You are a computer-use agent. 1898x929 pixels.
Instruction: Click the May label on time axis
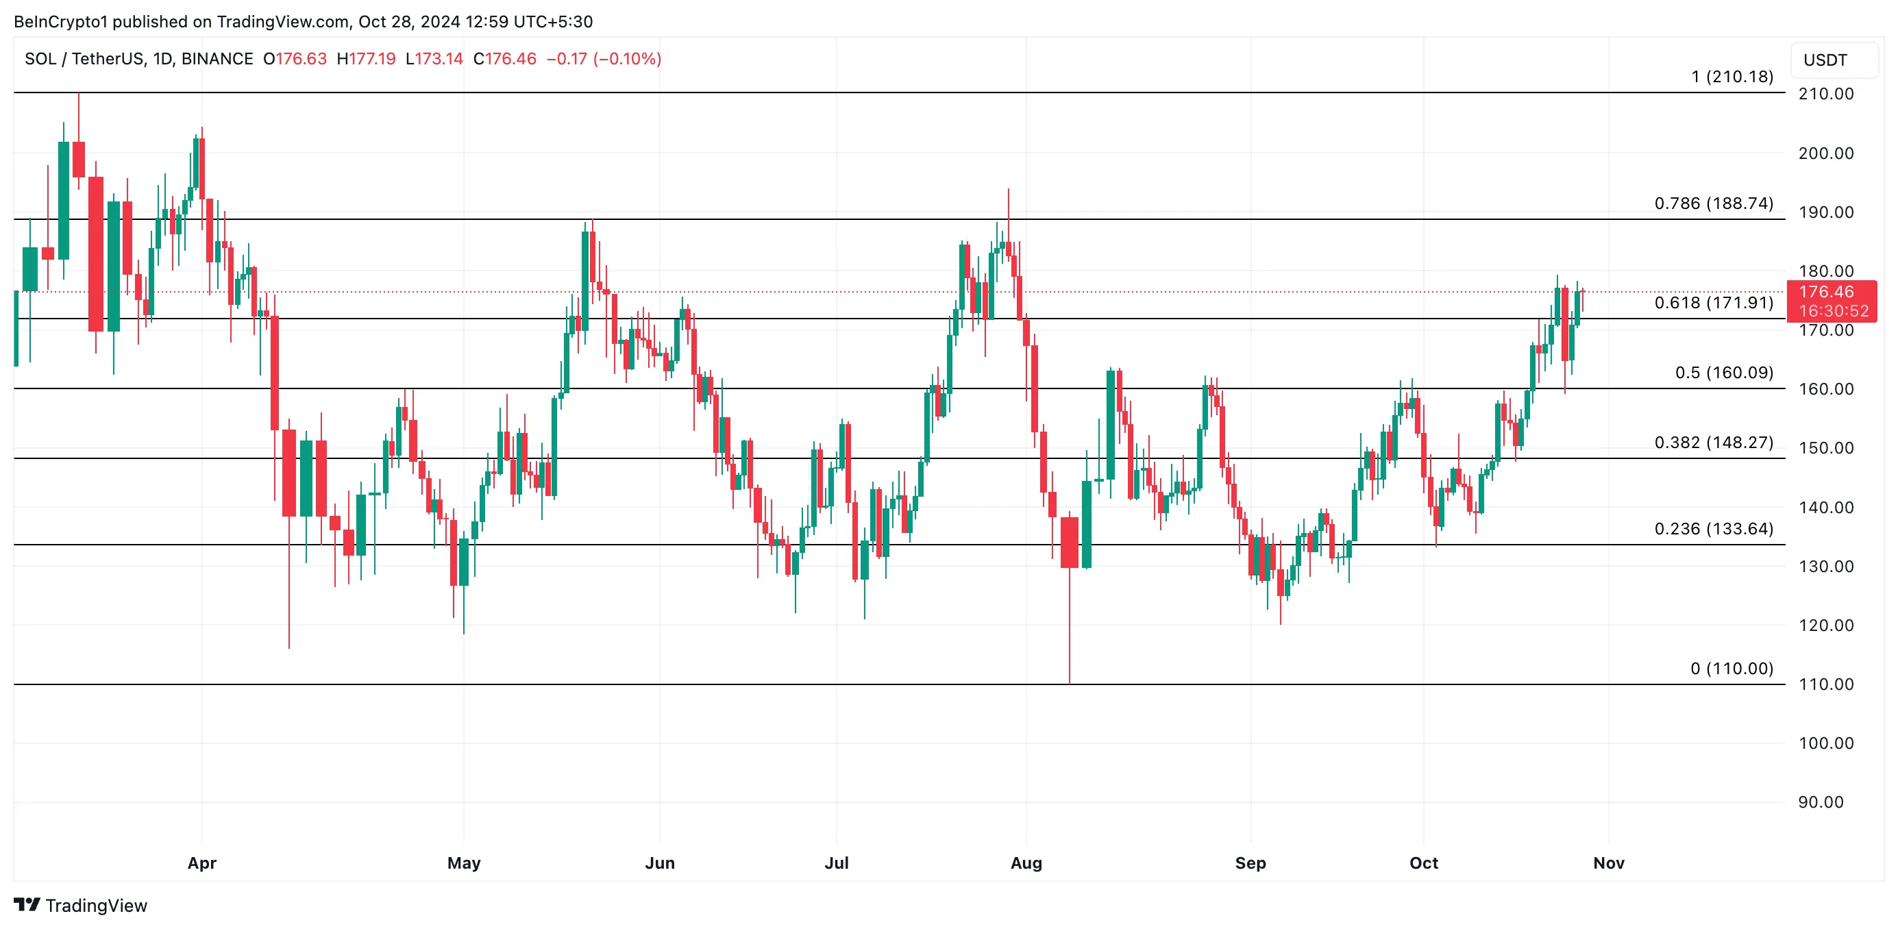pos(464,863)
